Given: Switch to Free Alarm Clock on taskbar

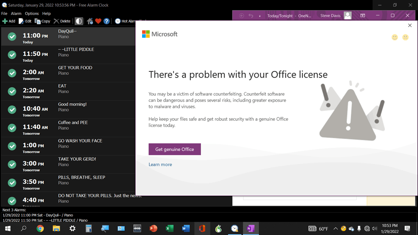Looking at the screenshot, I should 234,228.
